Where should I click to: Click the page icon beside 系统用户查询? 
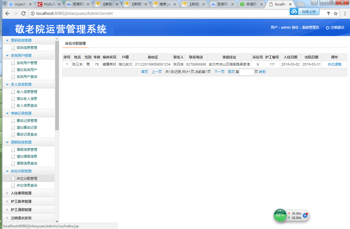point(13,77)
